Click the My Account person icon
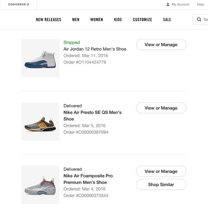Screen dimensions: 208x208 point(168,4)
